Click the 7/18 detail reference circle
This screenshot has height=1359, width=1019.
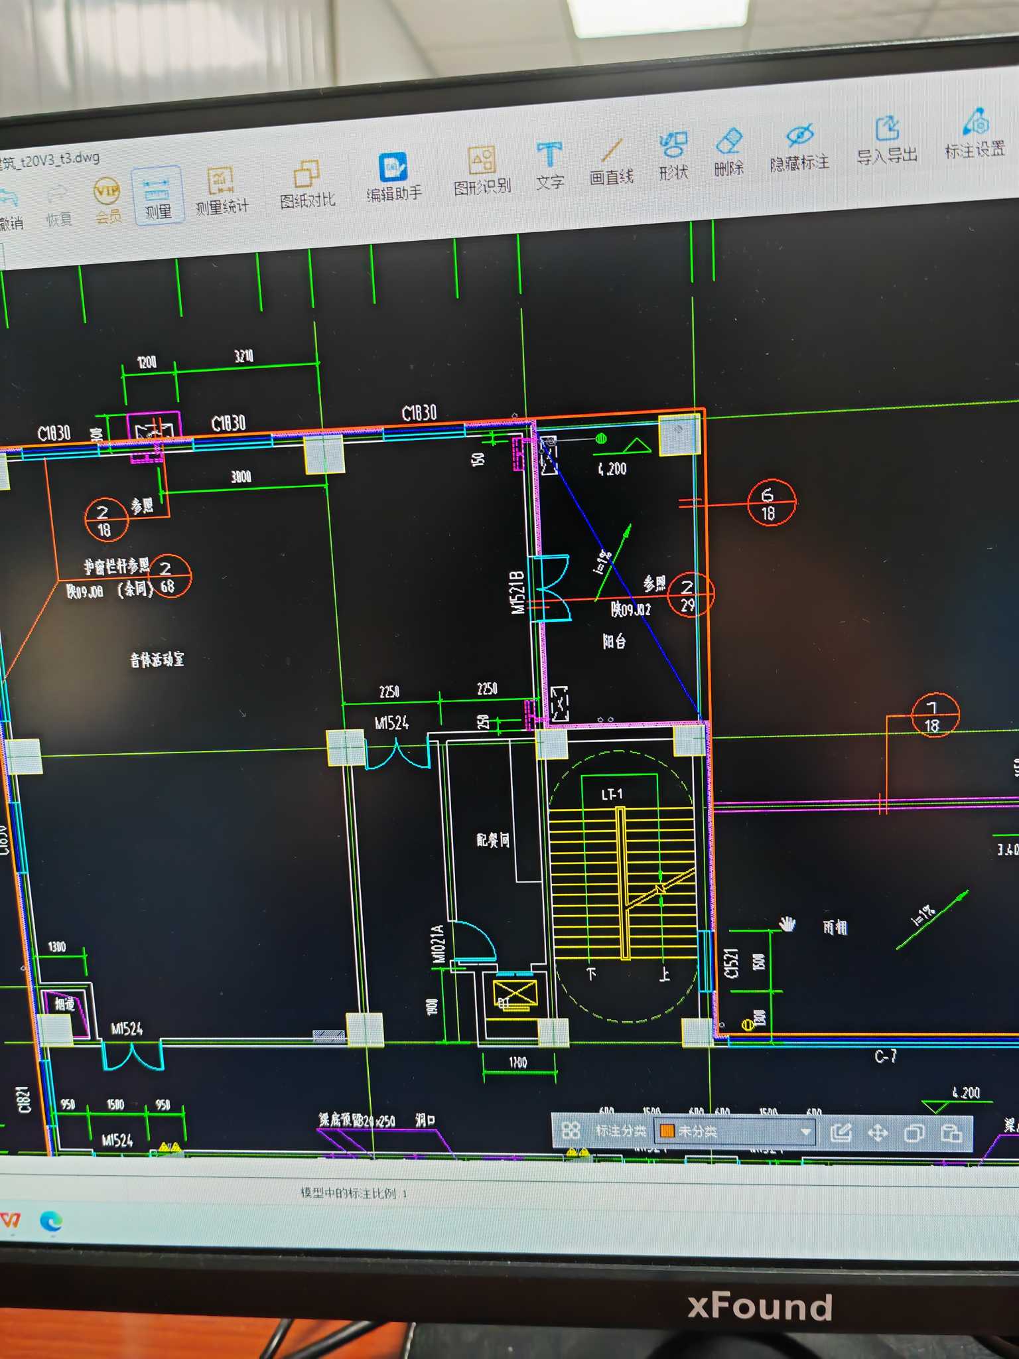(x=934, y=716)
